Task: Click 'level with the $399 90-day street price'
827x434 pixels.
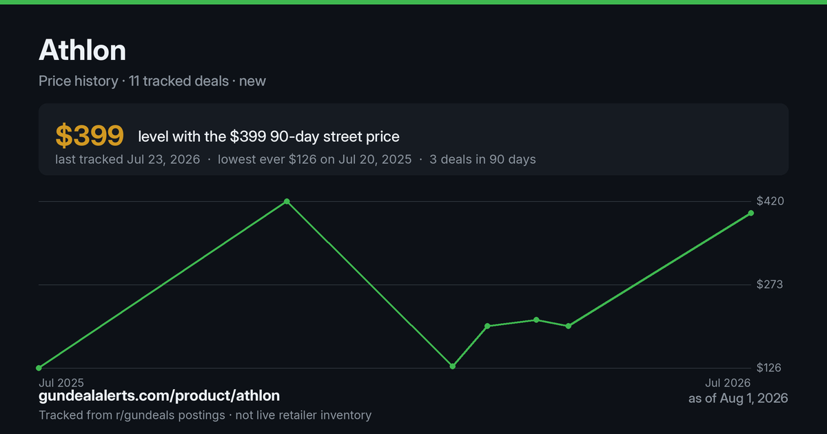Action: pyautogui.click(x=269, y=136)
